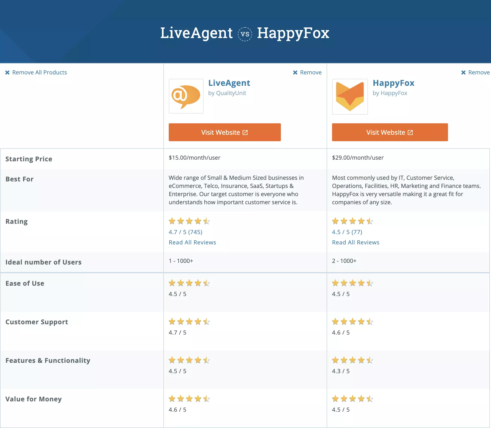Click the HappyFox product name heading
The width and height of the screenshot is (491, 428).
[x=394, y=83]
